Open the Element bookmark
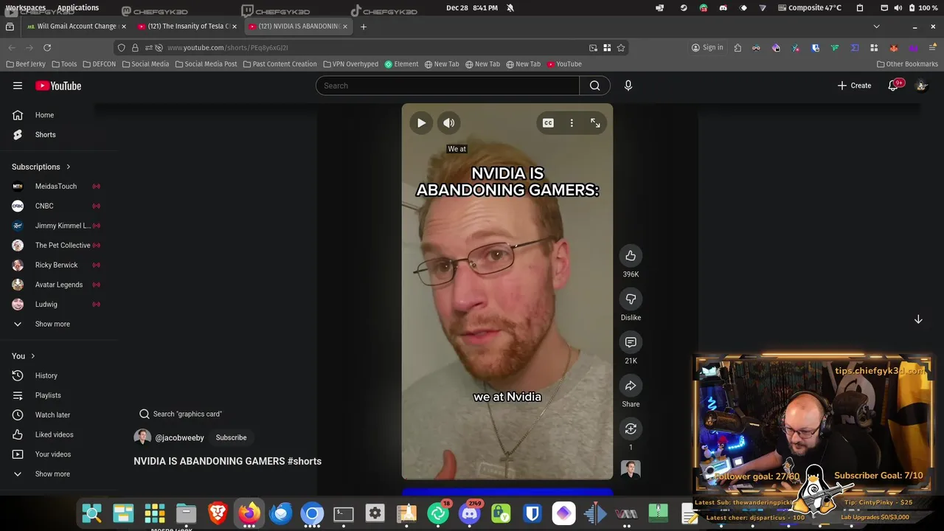944x531 pixels. [x=402, y=64]
